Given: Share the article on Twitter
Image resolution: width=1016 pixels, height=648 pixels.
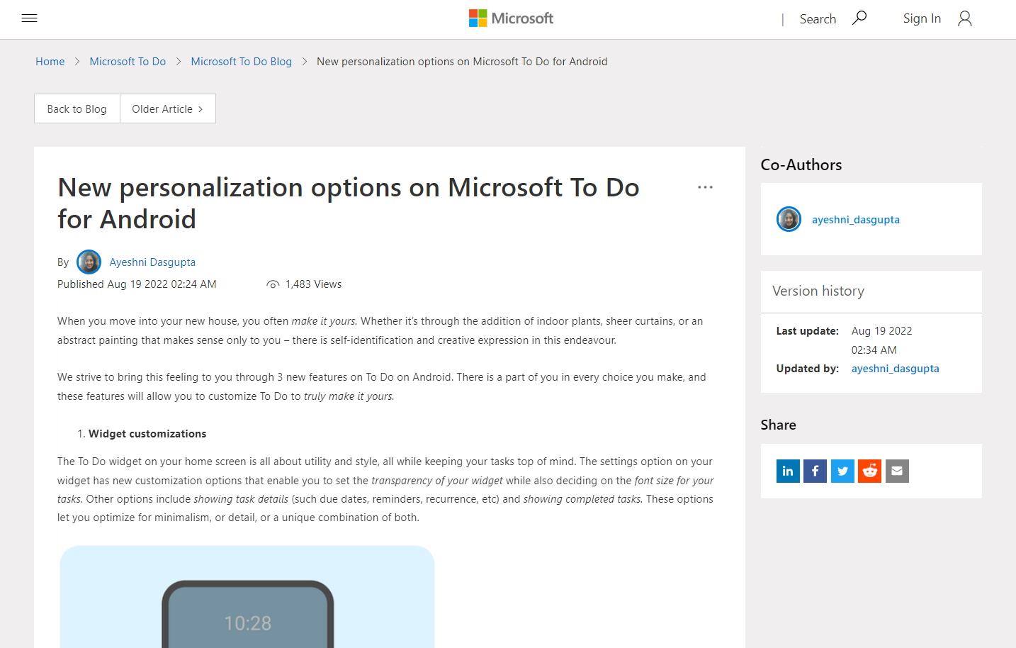Looking at the screenshot, I should click(x=842, y=471).
